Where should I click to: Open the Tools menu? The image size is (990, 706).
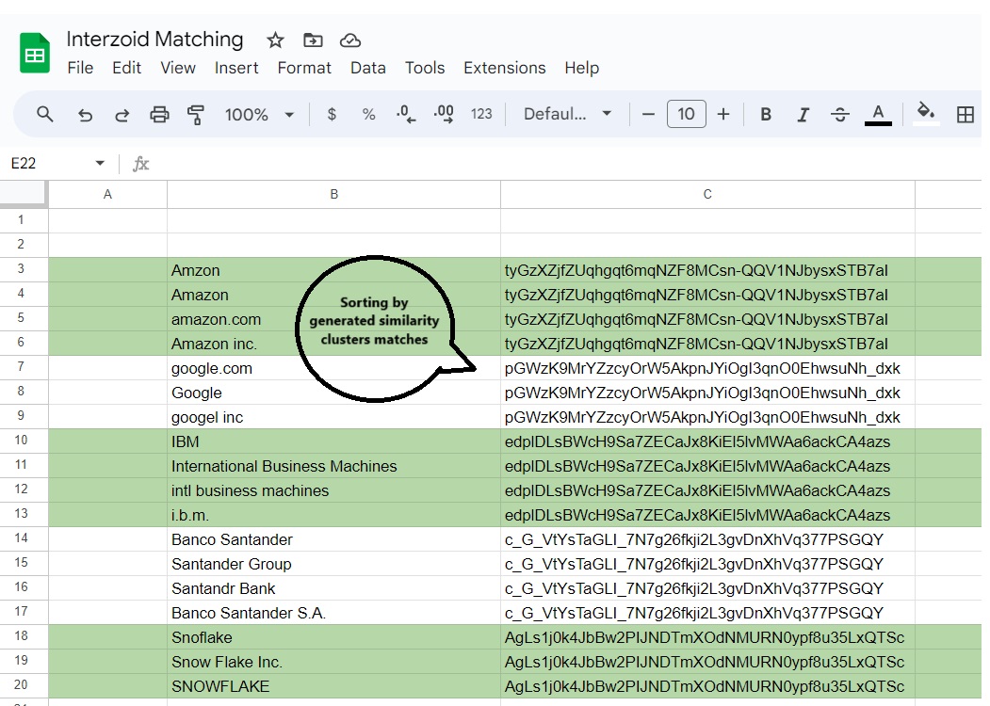click(x=425, y=68)
